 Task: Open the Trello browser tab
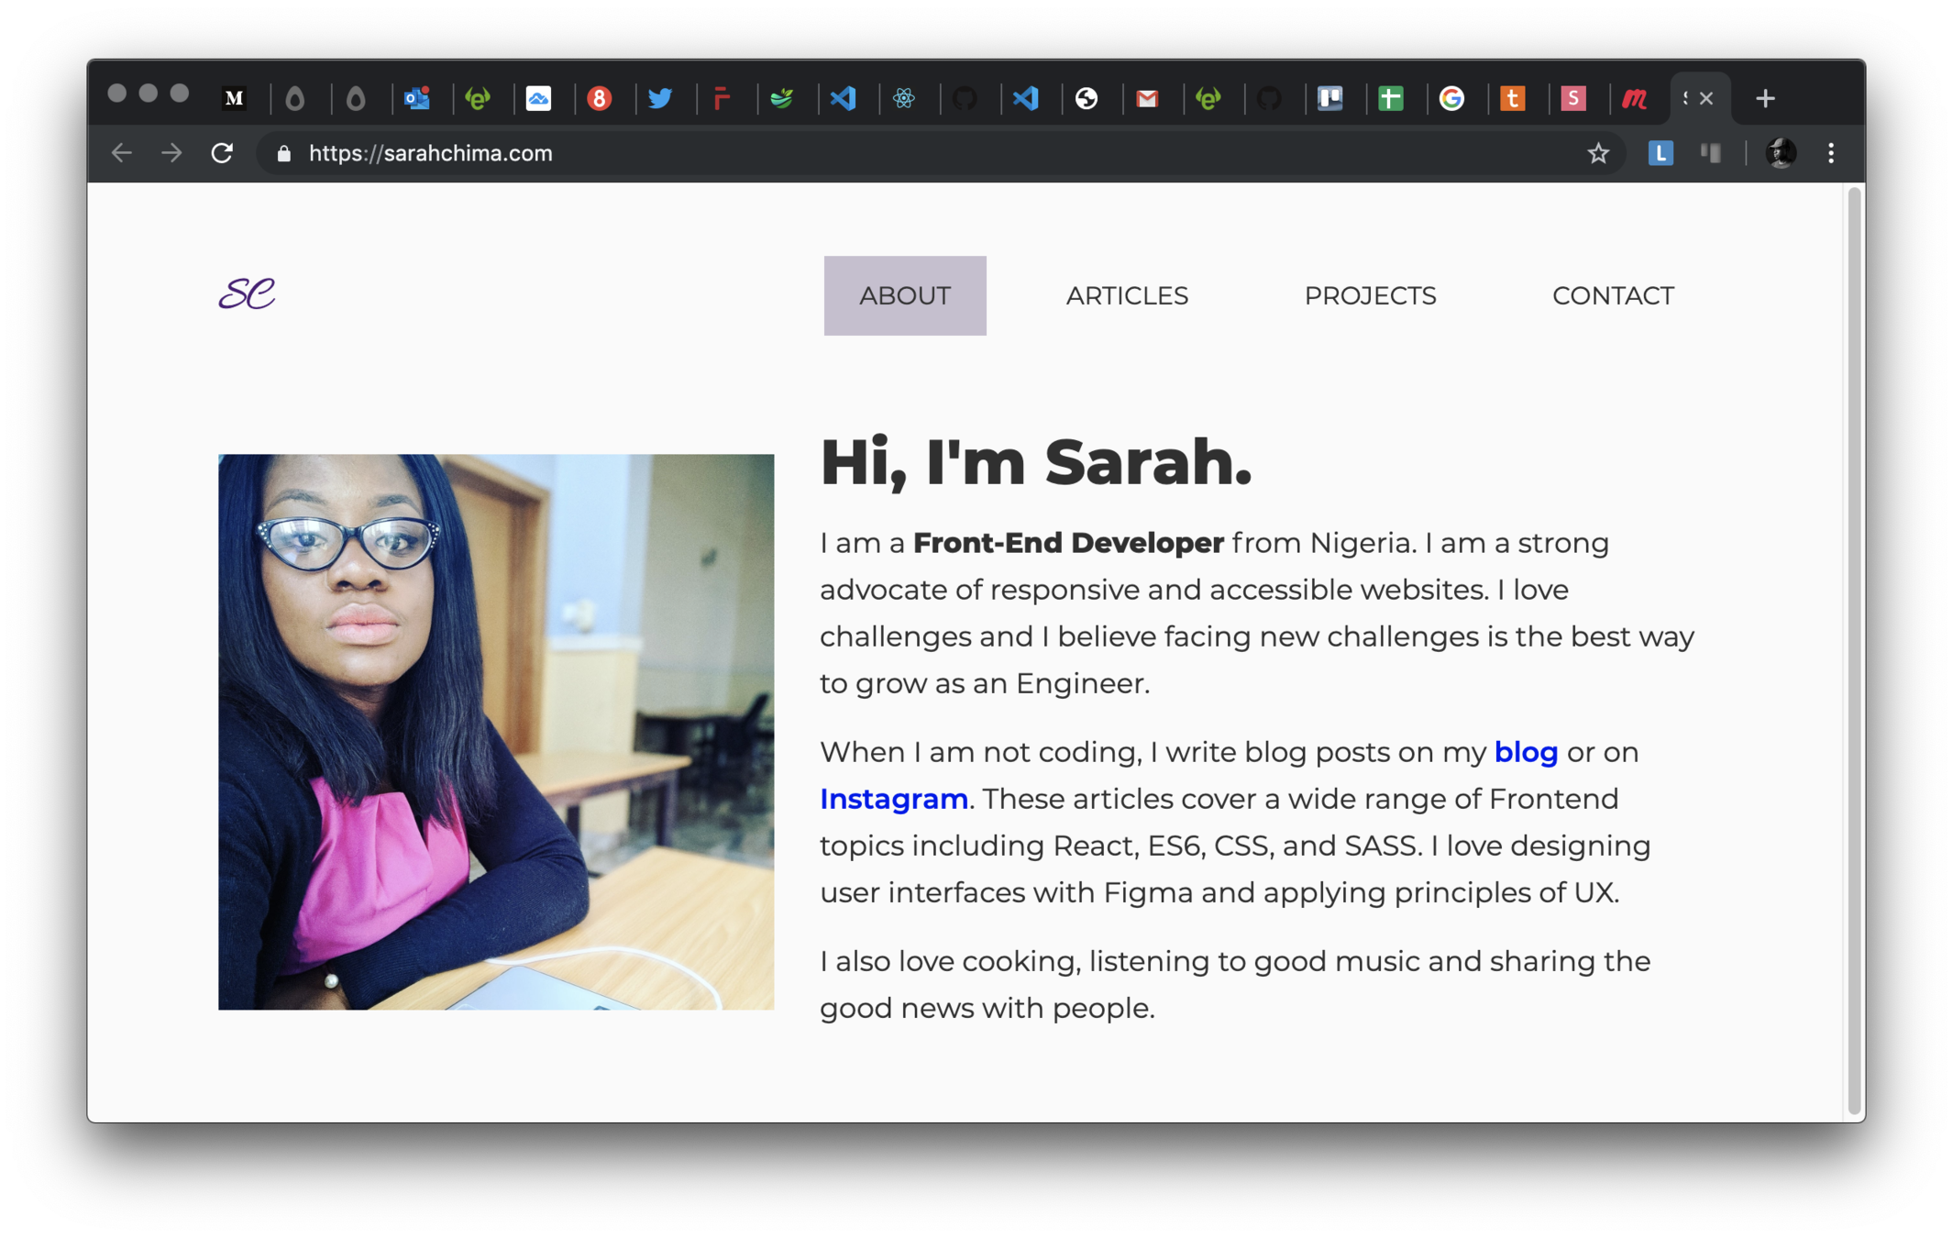click(1330, 98)
